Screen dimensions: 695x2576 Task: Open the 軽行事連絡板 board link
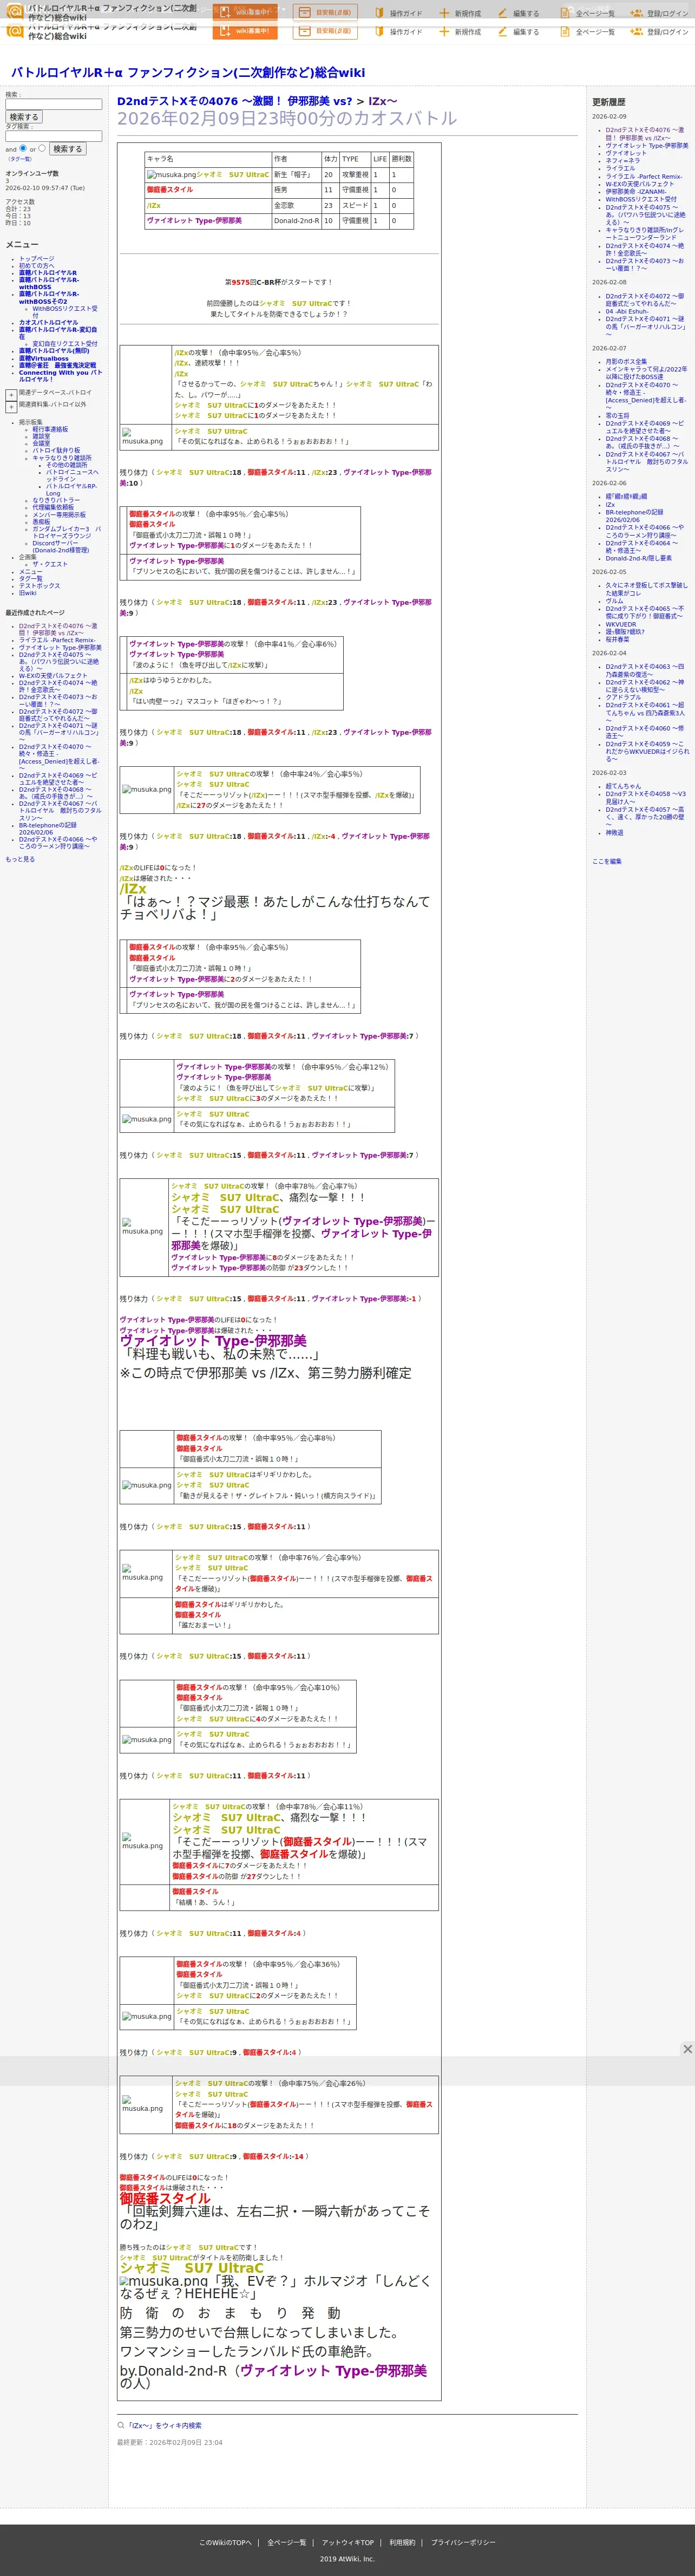point(50,429)
